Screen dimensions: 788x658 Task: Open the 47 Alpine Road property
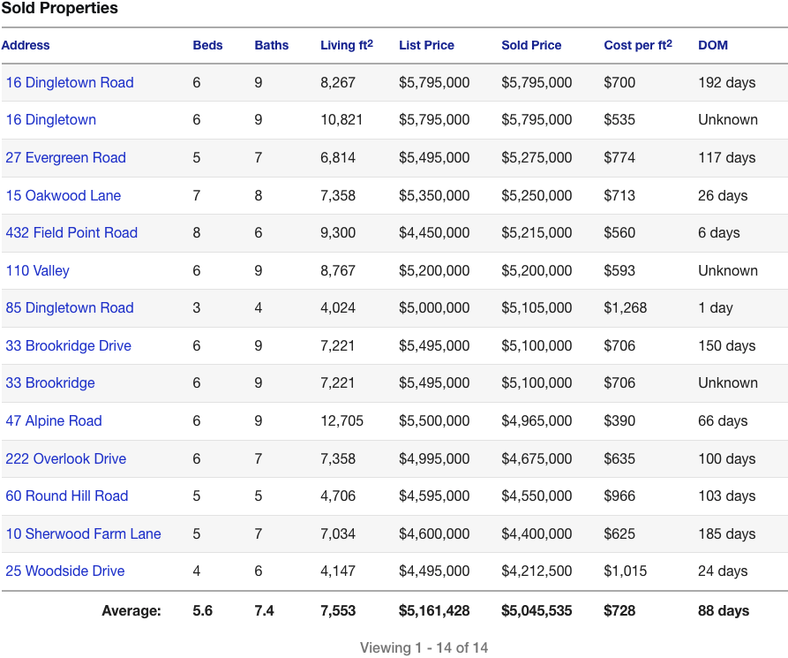coord(54,420)
